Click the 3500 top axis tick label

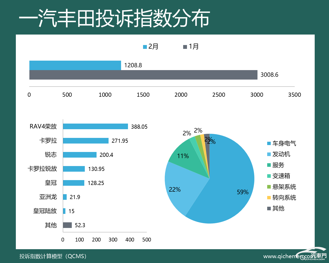coord(295,95)
